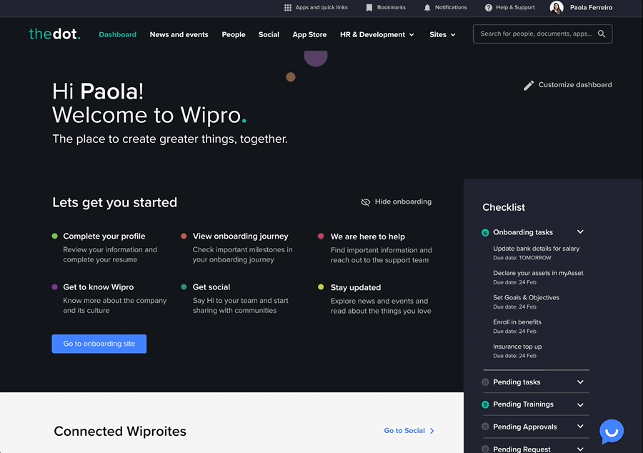Screen dimensions: 643x453
Task: Click the green dot beside Complete your profile
Action: click(54, 236)
